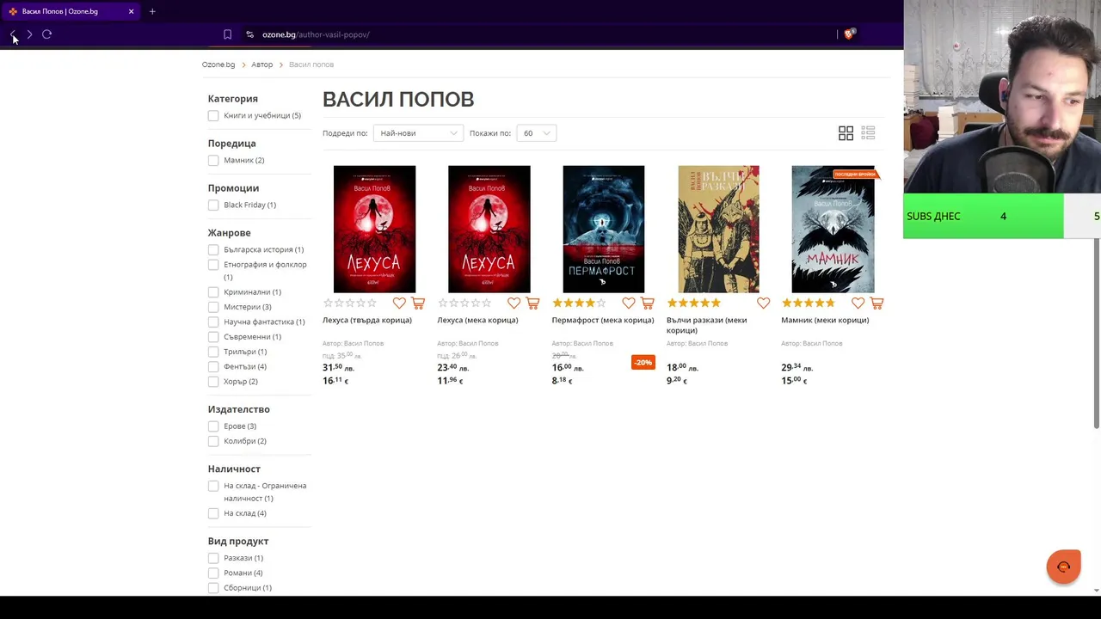The height and width of the screenshot is (619, 1101).
Task: Check the Хорър (2) genre filter
Action: (213, 382)
